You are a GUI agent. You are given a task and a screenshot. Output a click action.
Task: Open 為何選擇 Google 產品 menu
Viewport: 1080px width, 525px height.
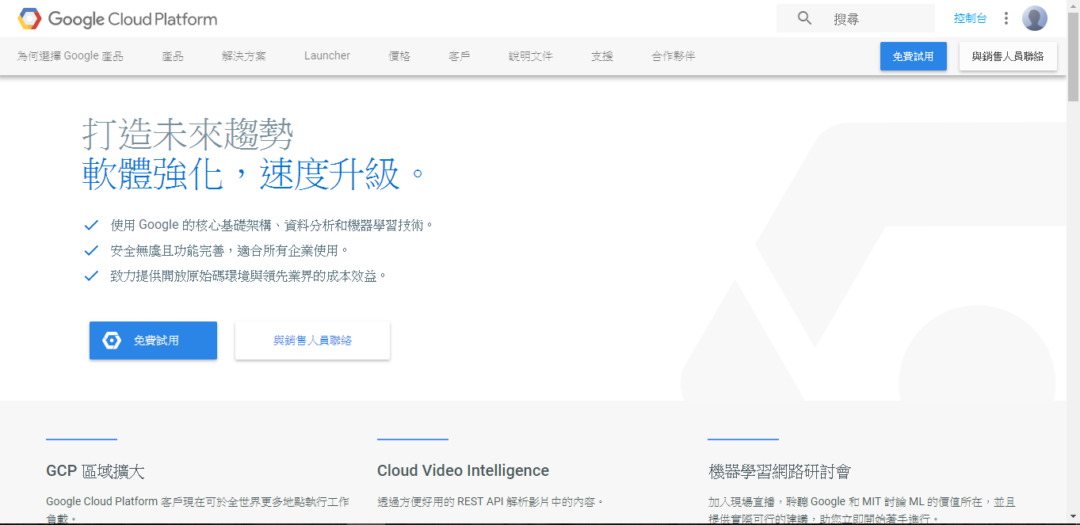(x=71, y=56)
